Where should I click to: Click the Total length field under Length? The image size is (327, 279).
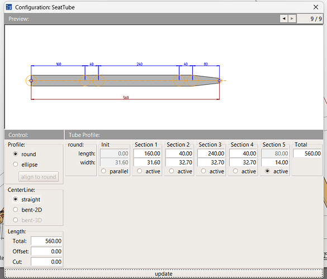pos(47,241)
